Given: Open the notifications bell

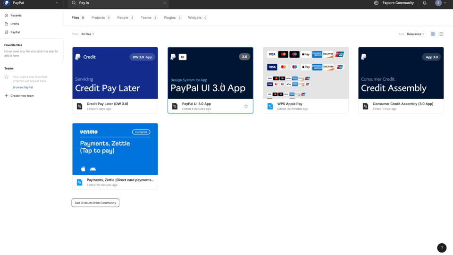Looking at the screenshot, I should [424, 3].
